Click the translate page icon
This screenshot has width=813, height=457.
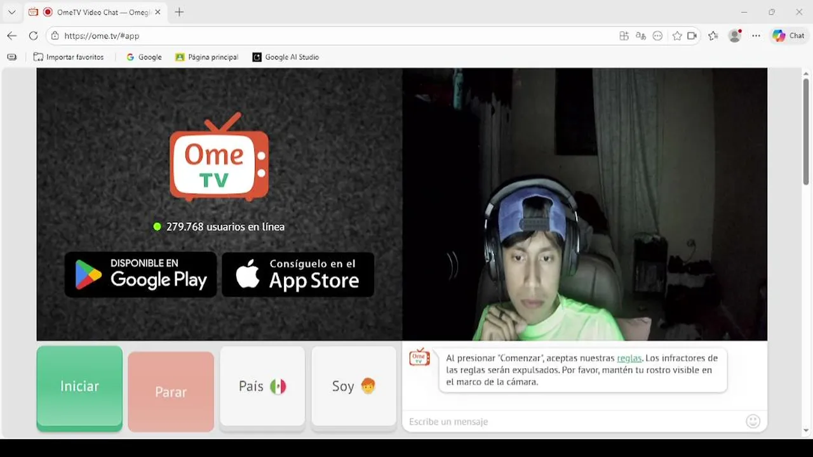tap(641, 36)
